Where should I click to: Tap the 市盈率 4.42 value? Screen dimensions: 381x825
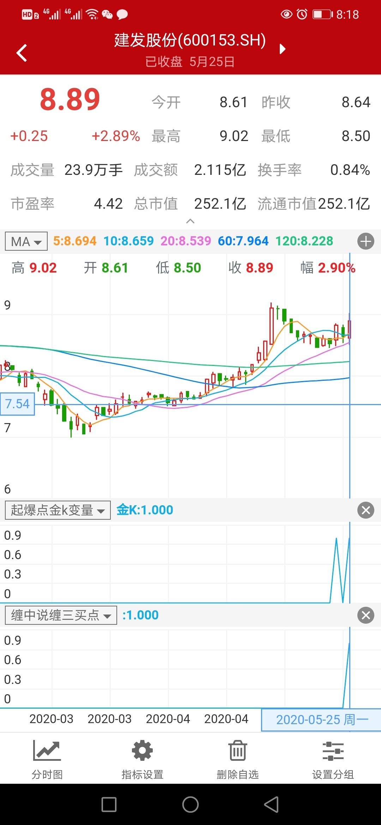(108, 204)
